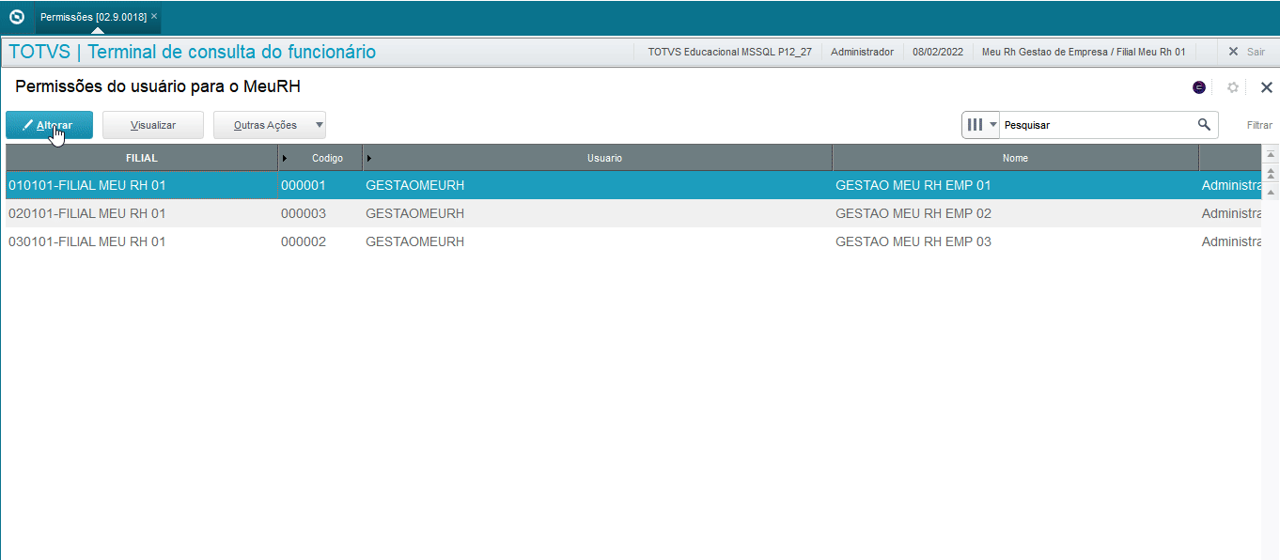Click the magnifying glass search icon
The height and width of the screenshot is (560, 1280).
[1204, 124]
